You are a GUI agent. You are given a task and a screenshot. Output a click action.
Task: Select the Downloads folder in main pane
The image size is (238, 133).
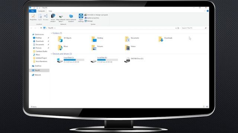pos(165,39)
